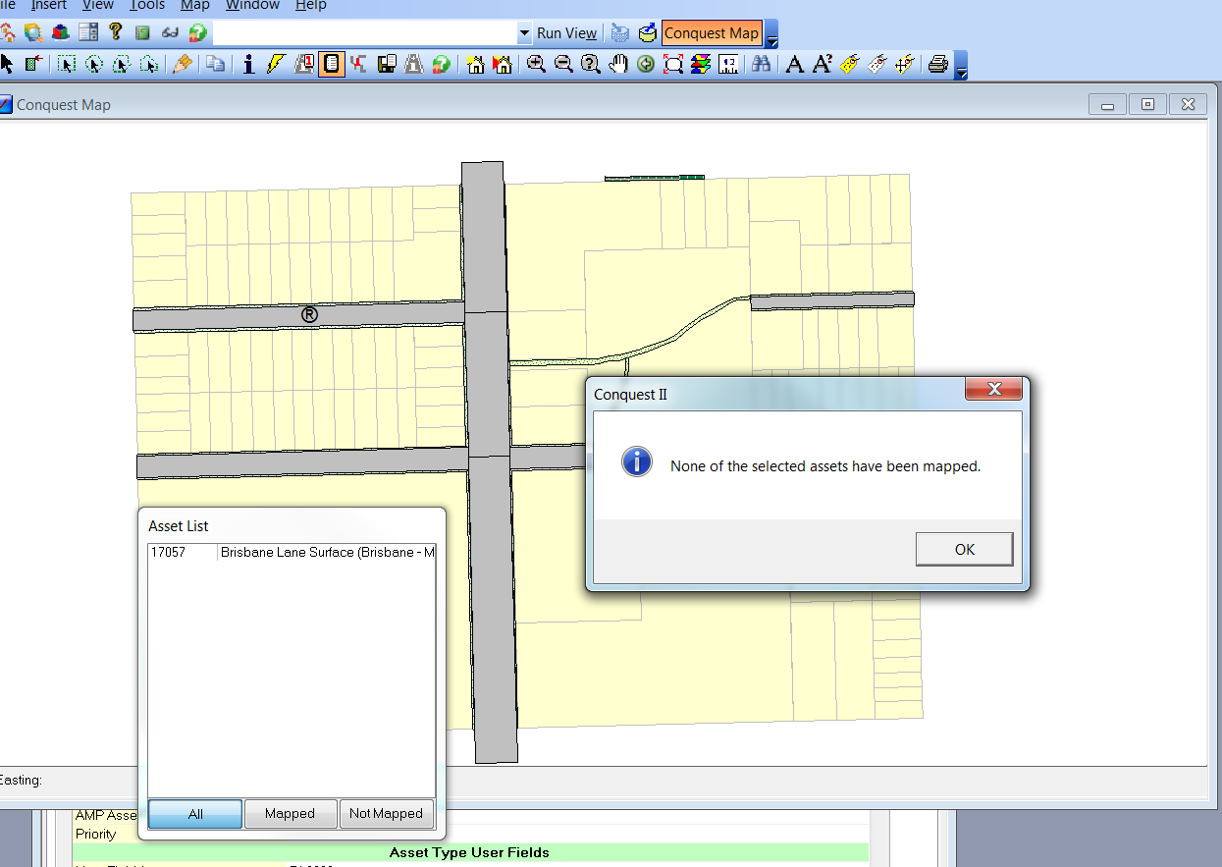The image size is (1222, 867).
Task: Open the Run View dropdown arrow
Action: pyautogui.click(x=524, y=33)
